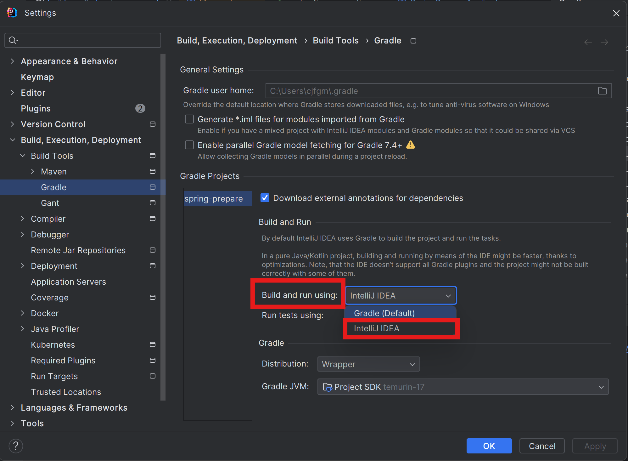628x461 pixels.
Task: Enable parallel Gradle model fetching checkbox
Action: (189, 145)
